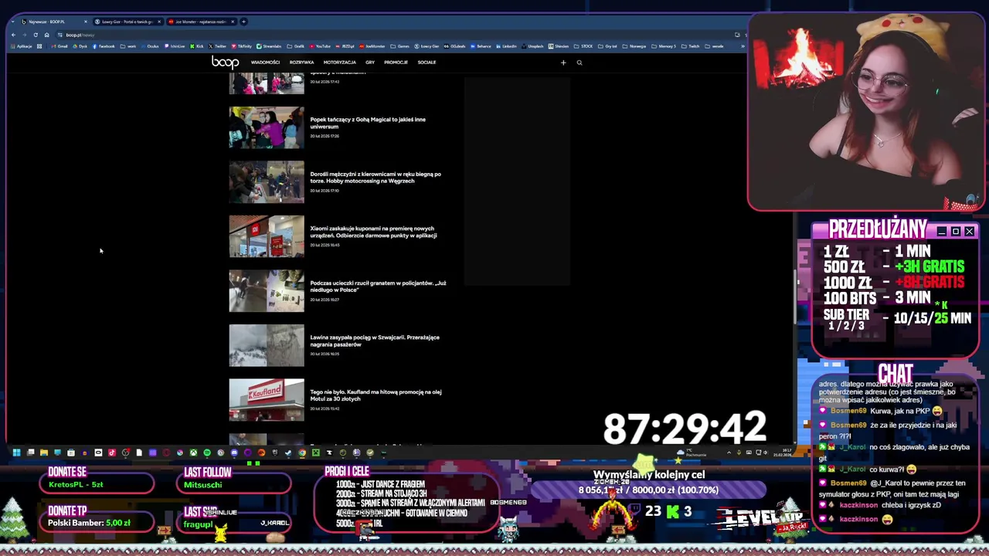Click the donation goal progress bar

[x=649, y=490]
